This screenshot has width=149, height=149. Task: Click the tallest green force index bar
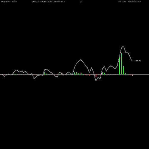[x=121, y=64]
